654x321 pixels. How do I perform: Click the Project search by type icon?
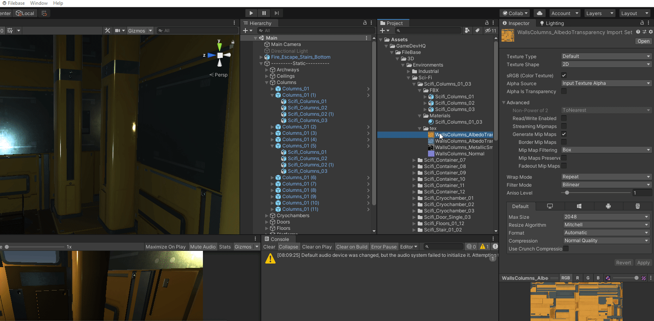[467, 31]
